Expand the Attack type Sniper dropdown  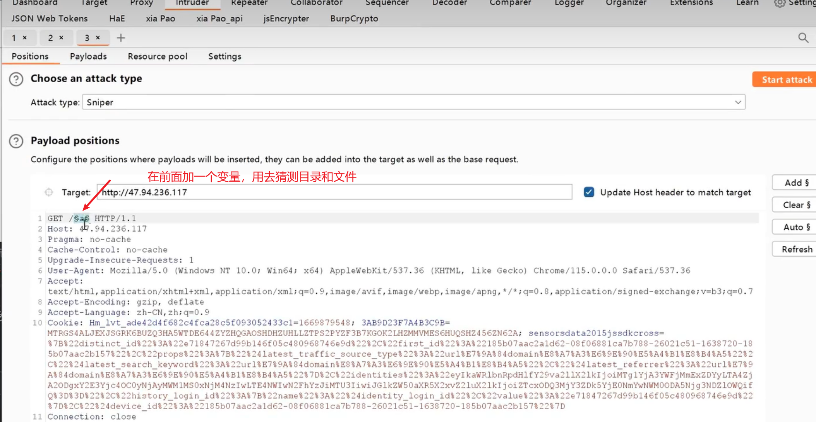pos(738,102)
